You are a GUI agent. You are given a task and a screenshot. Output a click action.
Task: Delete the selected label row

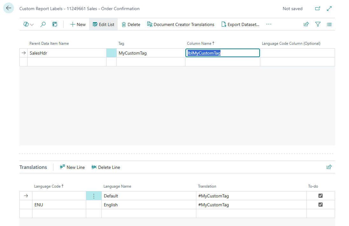[131, 24]
